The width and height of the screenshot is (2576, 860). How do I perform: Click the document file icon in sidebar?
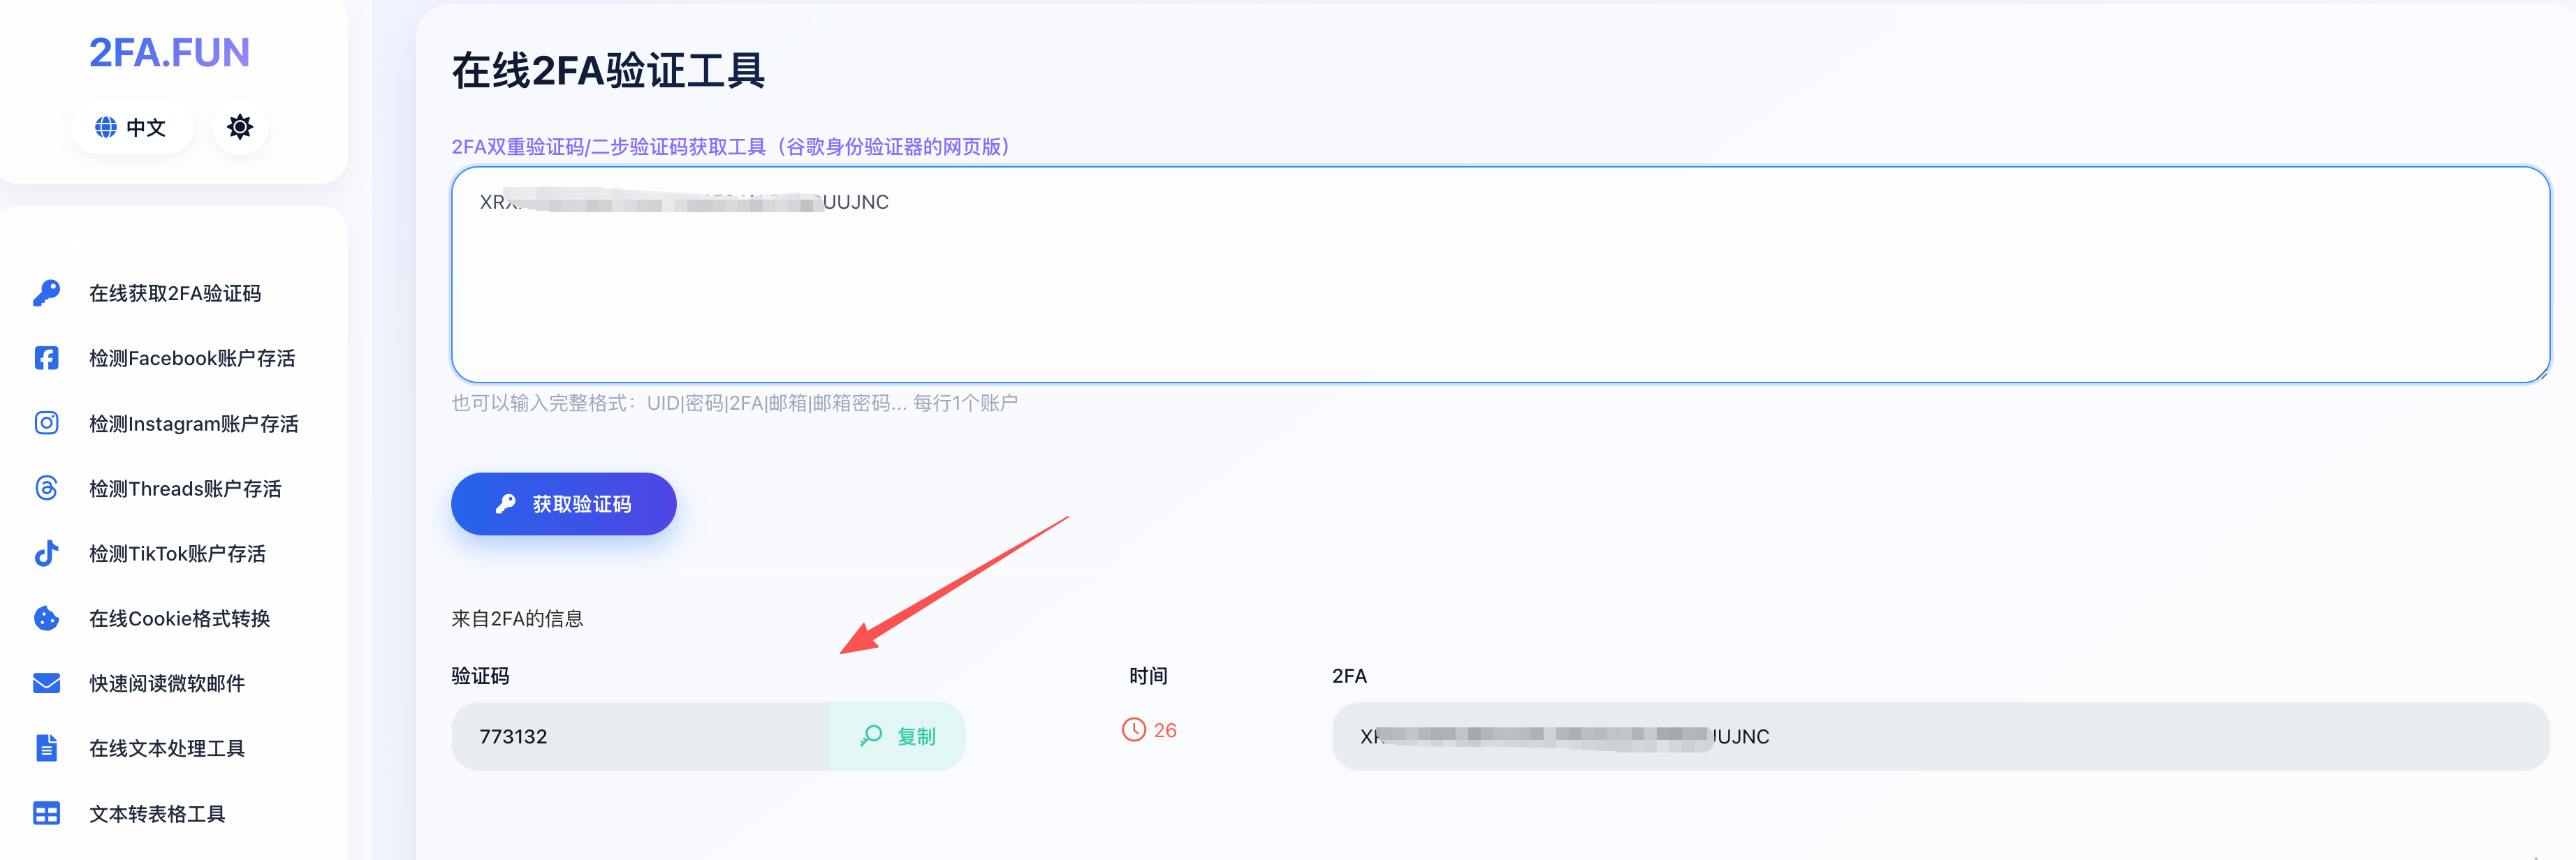(47, 748)
